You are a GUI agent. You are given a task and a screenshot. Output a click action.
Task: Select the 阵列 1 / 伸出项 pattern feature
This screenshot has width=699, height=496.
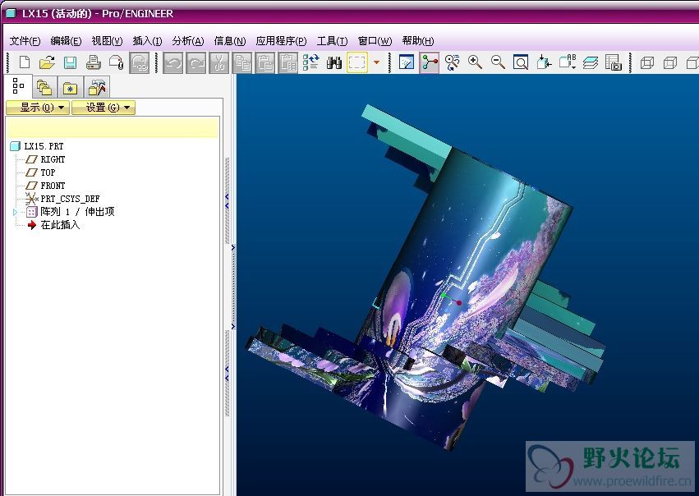(x=77, y=212)
